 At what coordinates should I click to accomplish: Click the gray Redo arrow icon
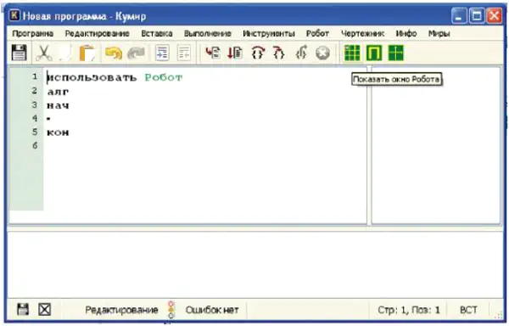(136, 53)
